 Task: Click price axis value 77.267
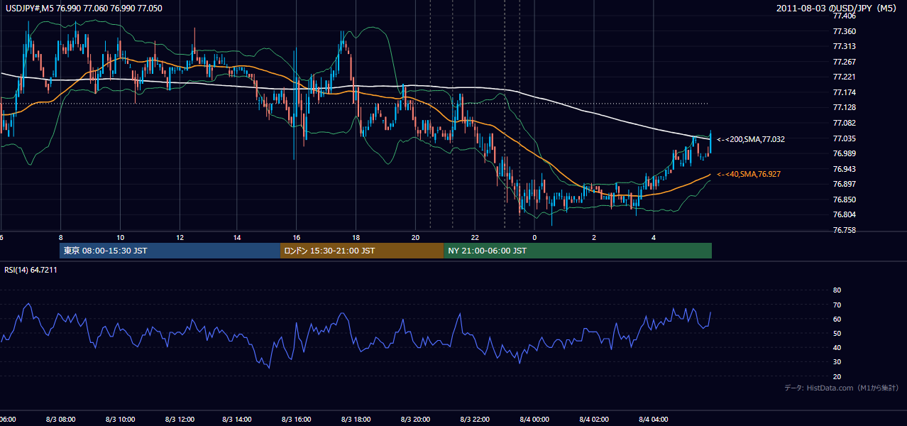(844, 62)
